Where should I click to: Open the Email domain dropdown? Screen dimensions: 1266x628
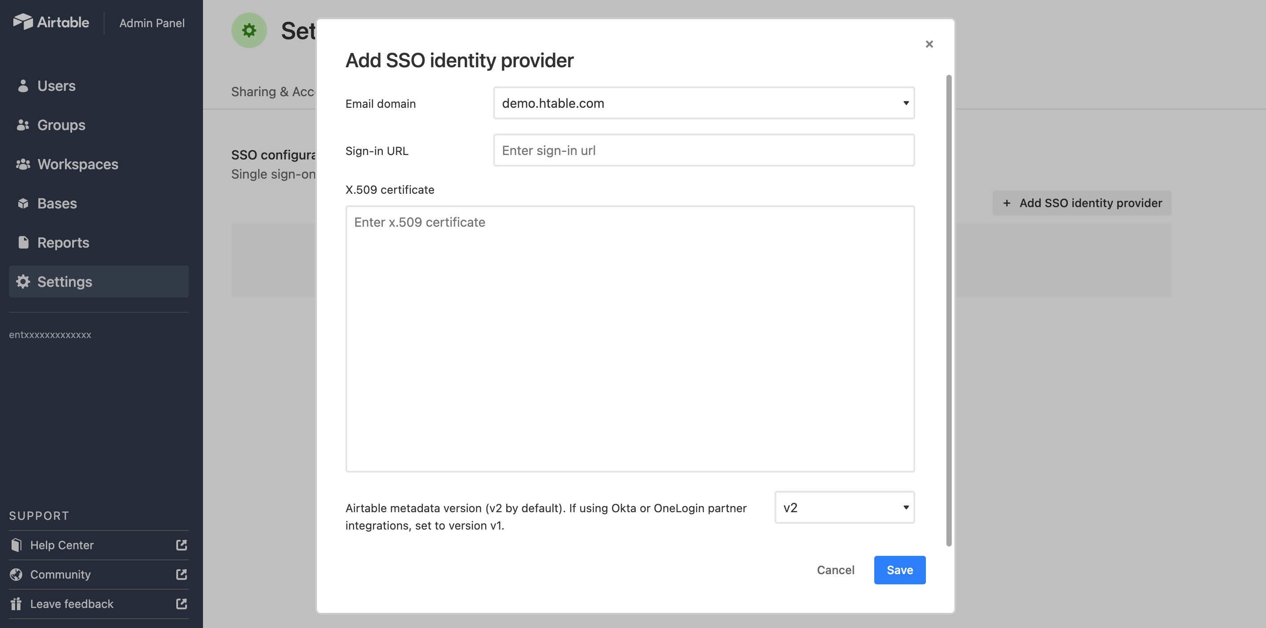click(x=704, y=103)
